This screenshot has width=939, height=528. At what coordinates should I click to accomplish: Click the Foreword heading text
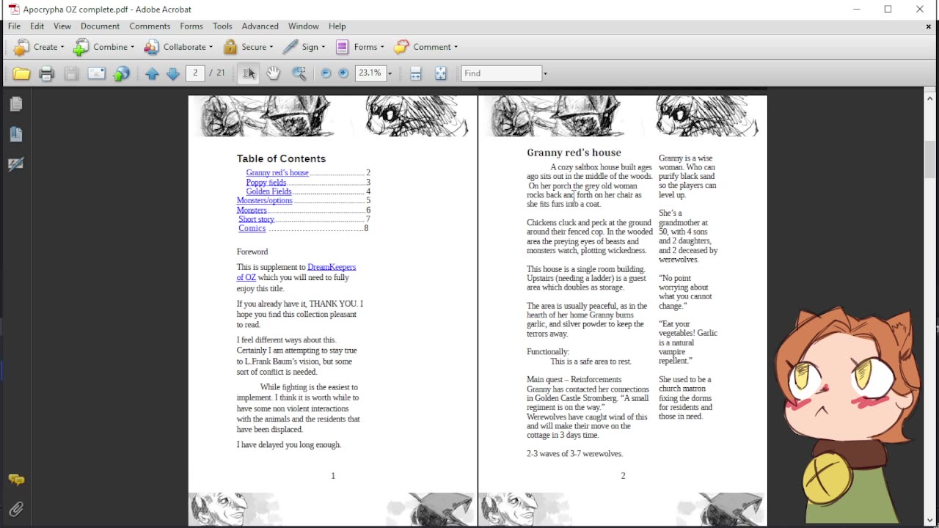coord(252,252)
